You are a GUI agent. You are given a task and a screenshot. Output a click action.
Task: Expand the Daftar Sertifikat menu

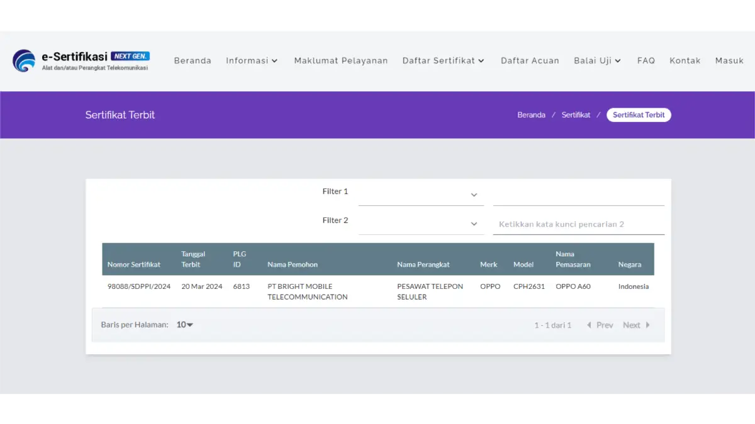(444, 61)
